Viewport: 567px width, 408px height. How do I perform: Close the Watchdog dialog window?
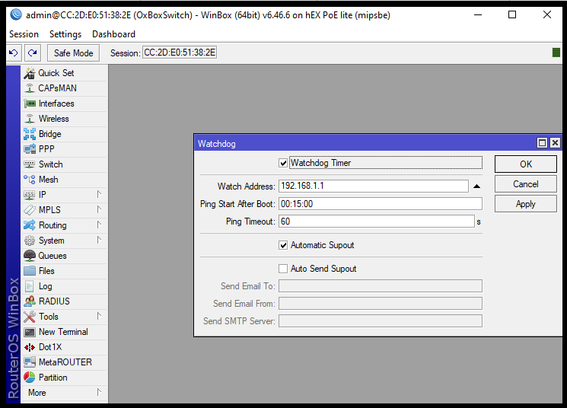pyautogui.click(x=555, y=143)
